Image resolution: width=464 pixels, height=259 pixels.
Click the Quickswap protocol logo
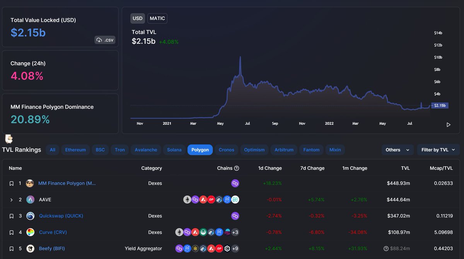[x=30, y=216]
